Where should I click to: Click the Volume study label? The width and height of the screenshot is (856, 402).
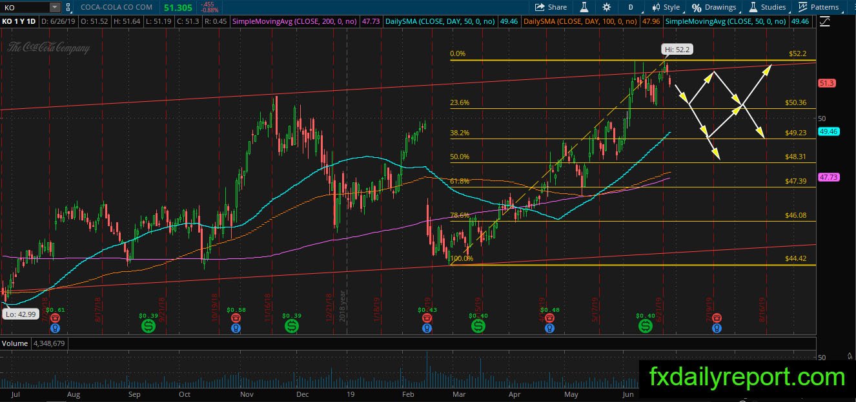(15, 343)
